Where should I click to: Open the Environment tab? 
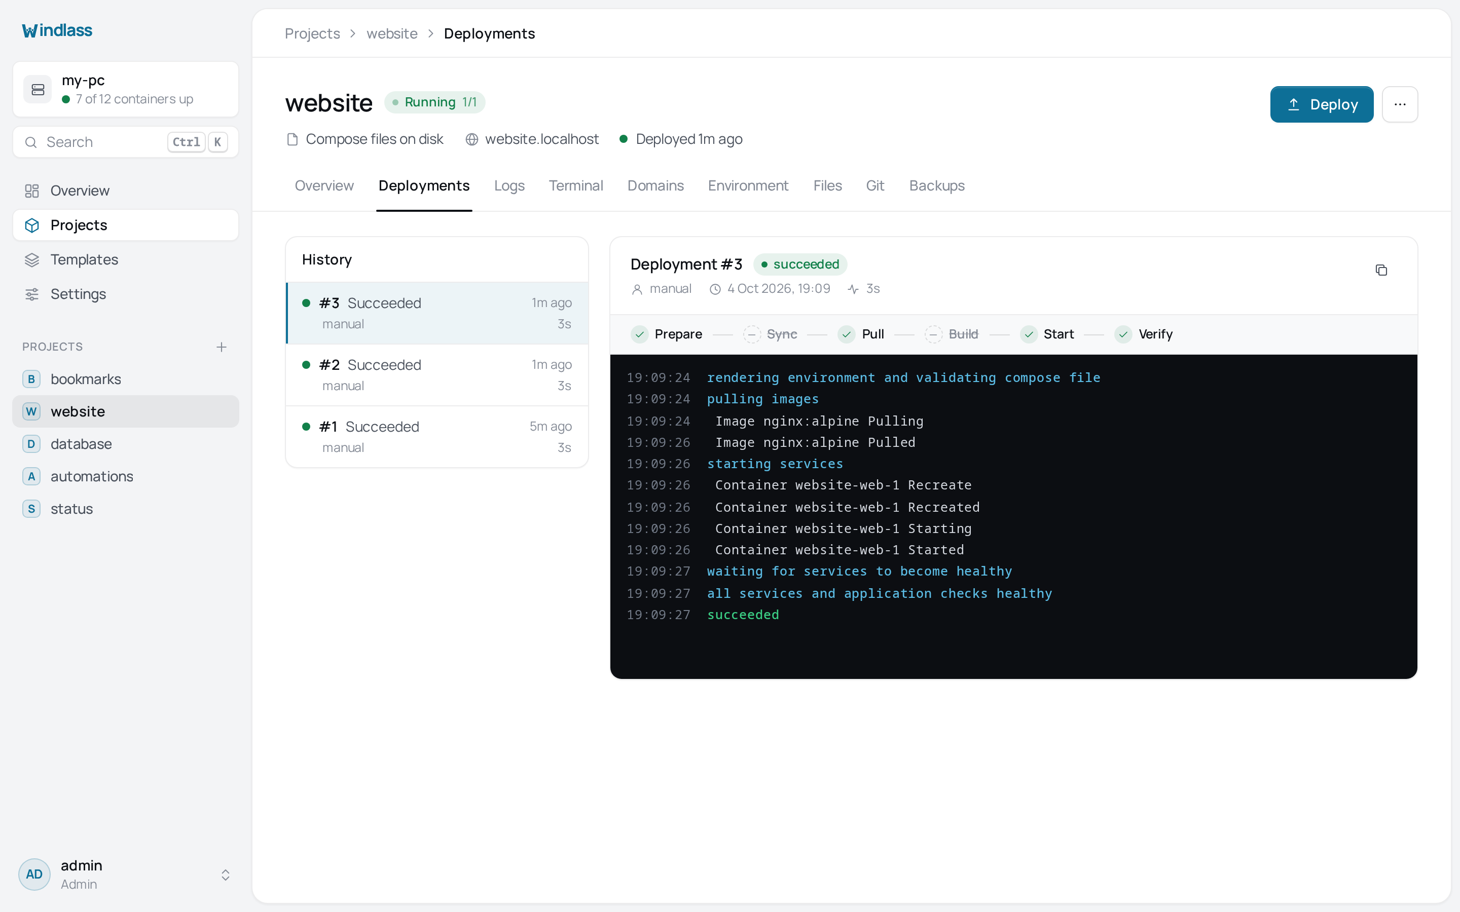coord(748,186)
